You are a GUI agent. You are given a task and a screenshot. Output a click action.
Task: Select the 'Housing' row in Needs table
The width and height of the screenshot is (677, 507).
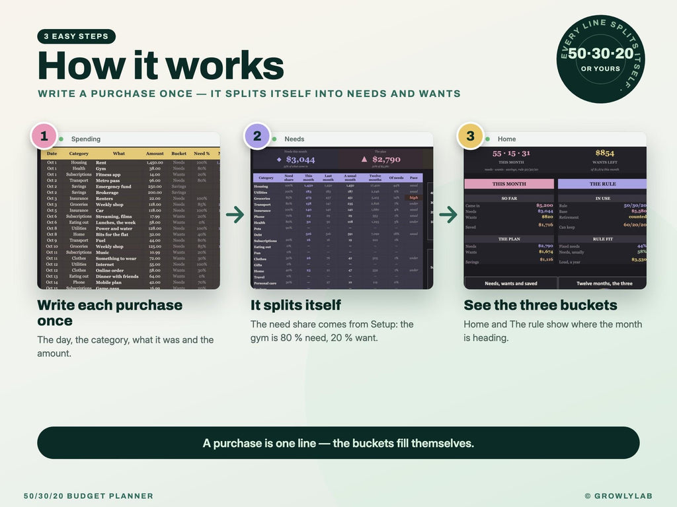pos(338,186)
